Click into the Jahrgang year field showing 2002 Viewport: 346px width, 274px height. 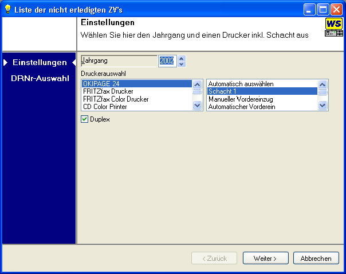click(167, 61)
